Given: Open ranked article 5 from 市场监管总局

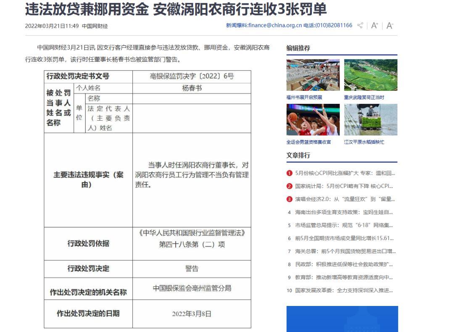Looking at the screenshot, I should point(344,225).
